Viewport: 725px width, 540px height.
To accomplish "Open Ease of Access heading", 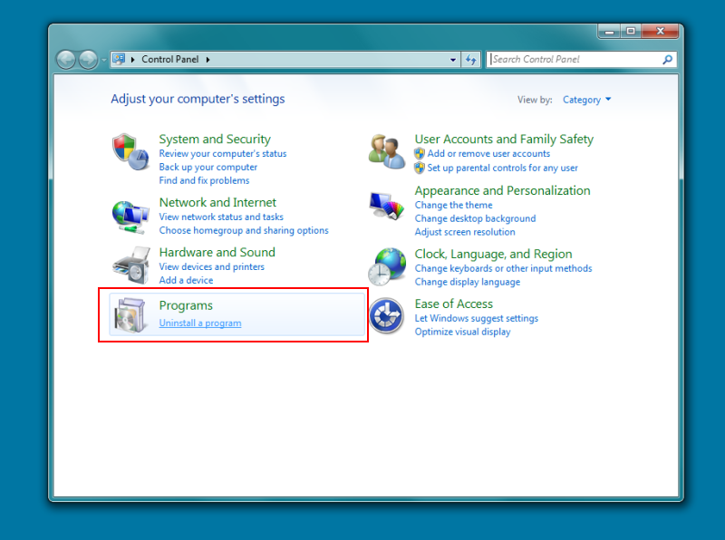I will coord(454,304).
